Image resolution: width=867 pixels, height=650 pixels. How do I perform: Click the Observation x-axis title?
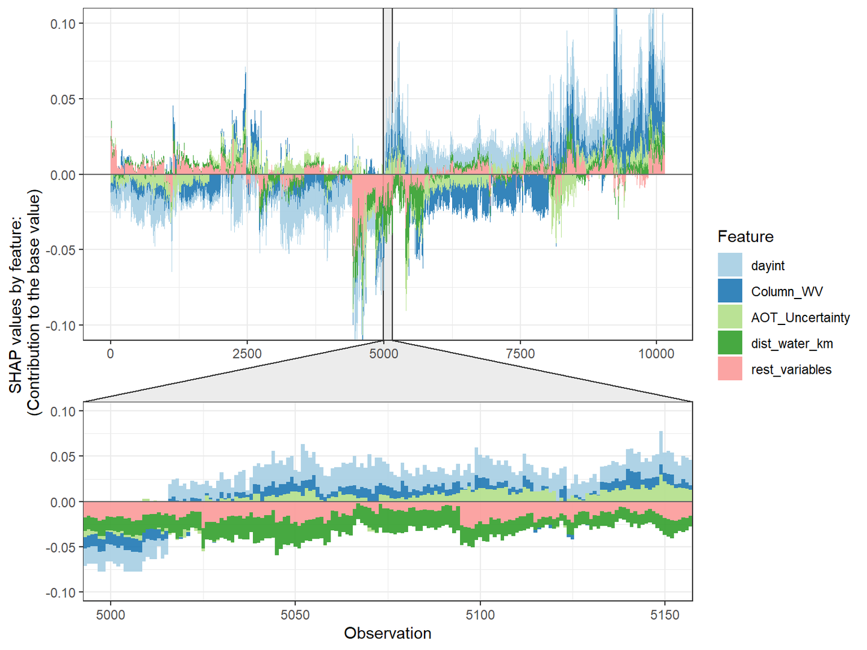388,633
